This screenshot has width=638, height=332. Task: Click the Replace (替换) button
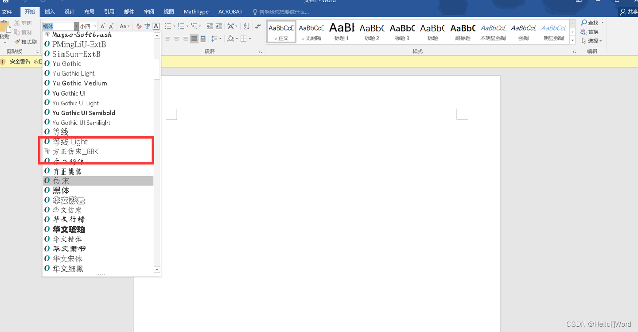coord(590,32)
